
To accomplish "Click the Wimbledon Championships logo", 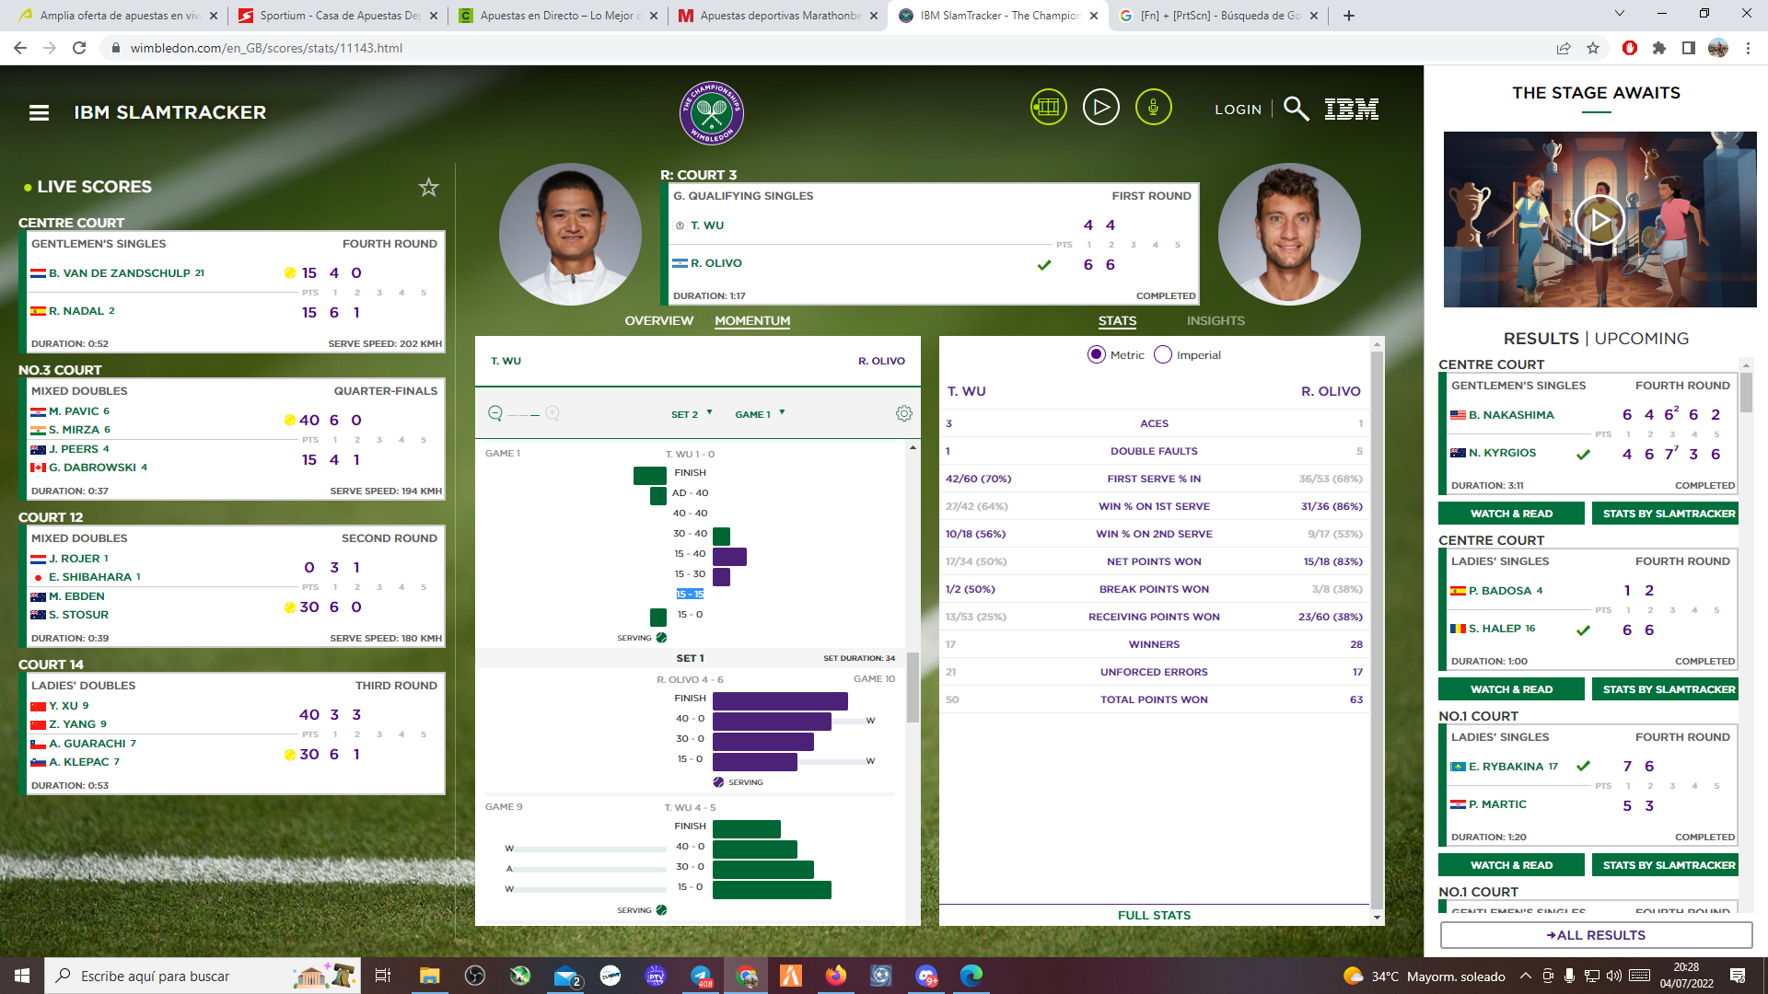I will (712, 113).
